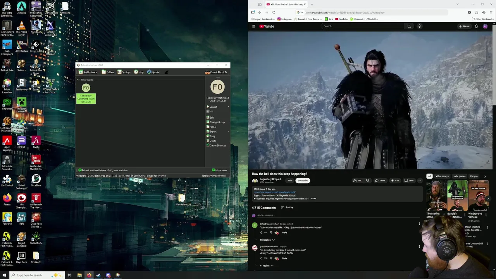This screenshot has width=496, height=279.
Task: Collapse the Ungrouped instance group
Action: (78, 80)
